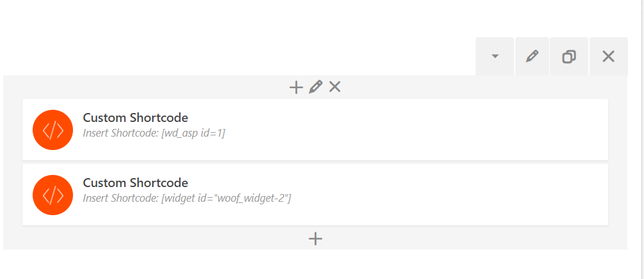Screen dimensions: 644x279
Task: Open the row options dropdown arrow
Action: (494, 57)
